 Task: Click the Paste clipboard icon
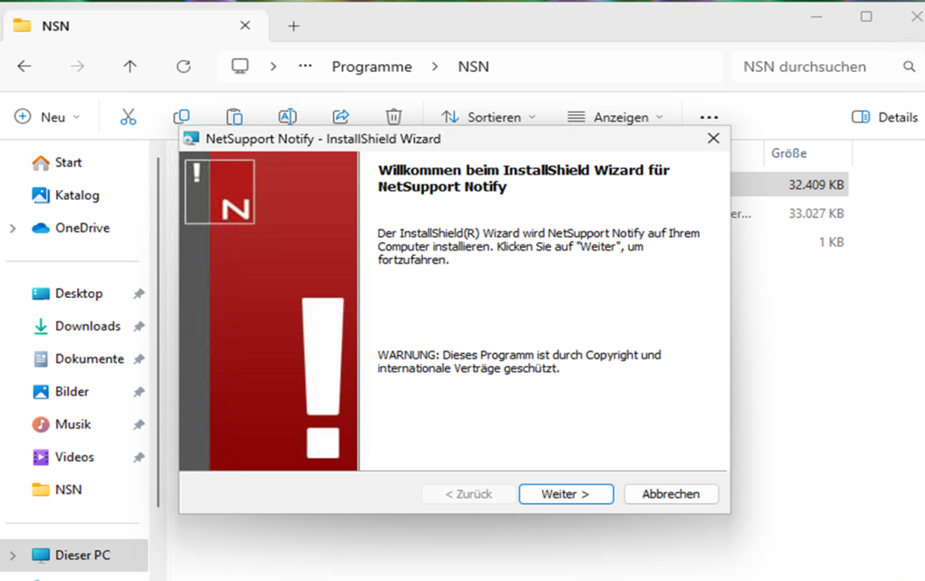(234, 117)
